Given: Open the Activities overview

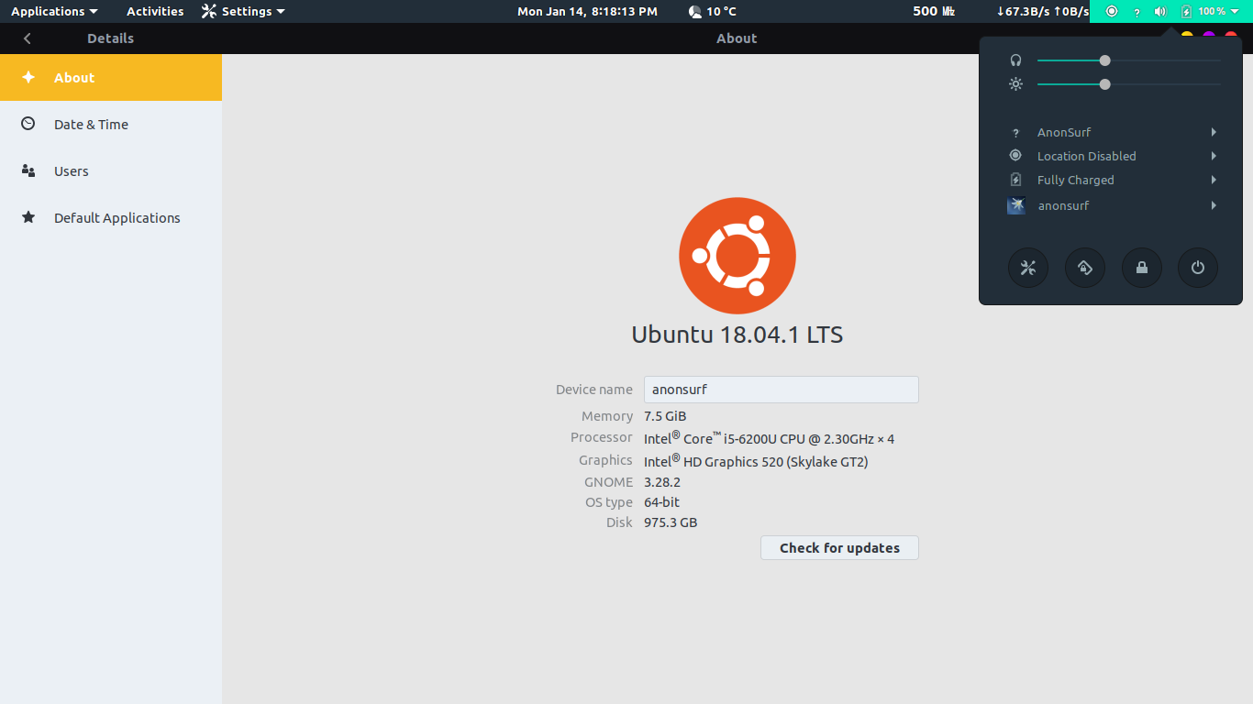Looking at the screenshot, I should point(155,11).
